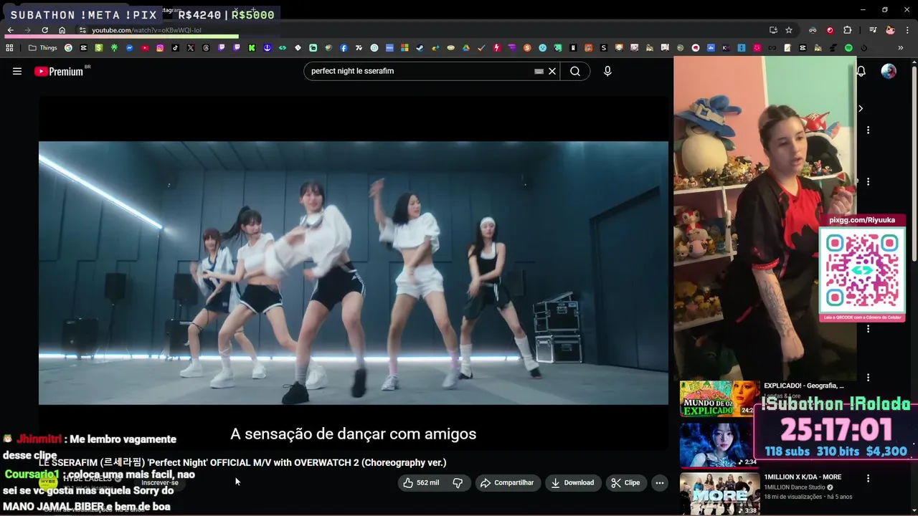Click the LE SSERAFIM Perfect Night video title
This screenshot has height=516, width=918.
[x=242, y=462]
